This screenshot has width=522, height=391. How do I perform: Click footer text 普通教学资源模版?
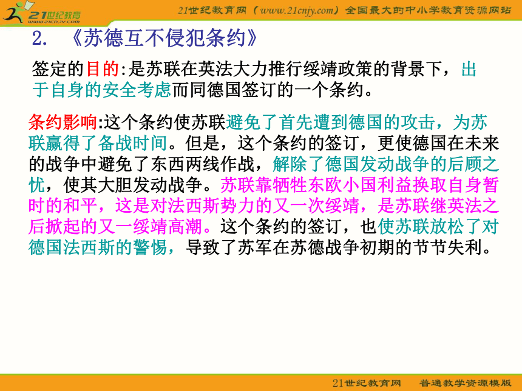[x=466, y=383]
